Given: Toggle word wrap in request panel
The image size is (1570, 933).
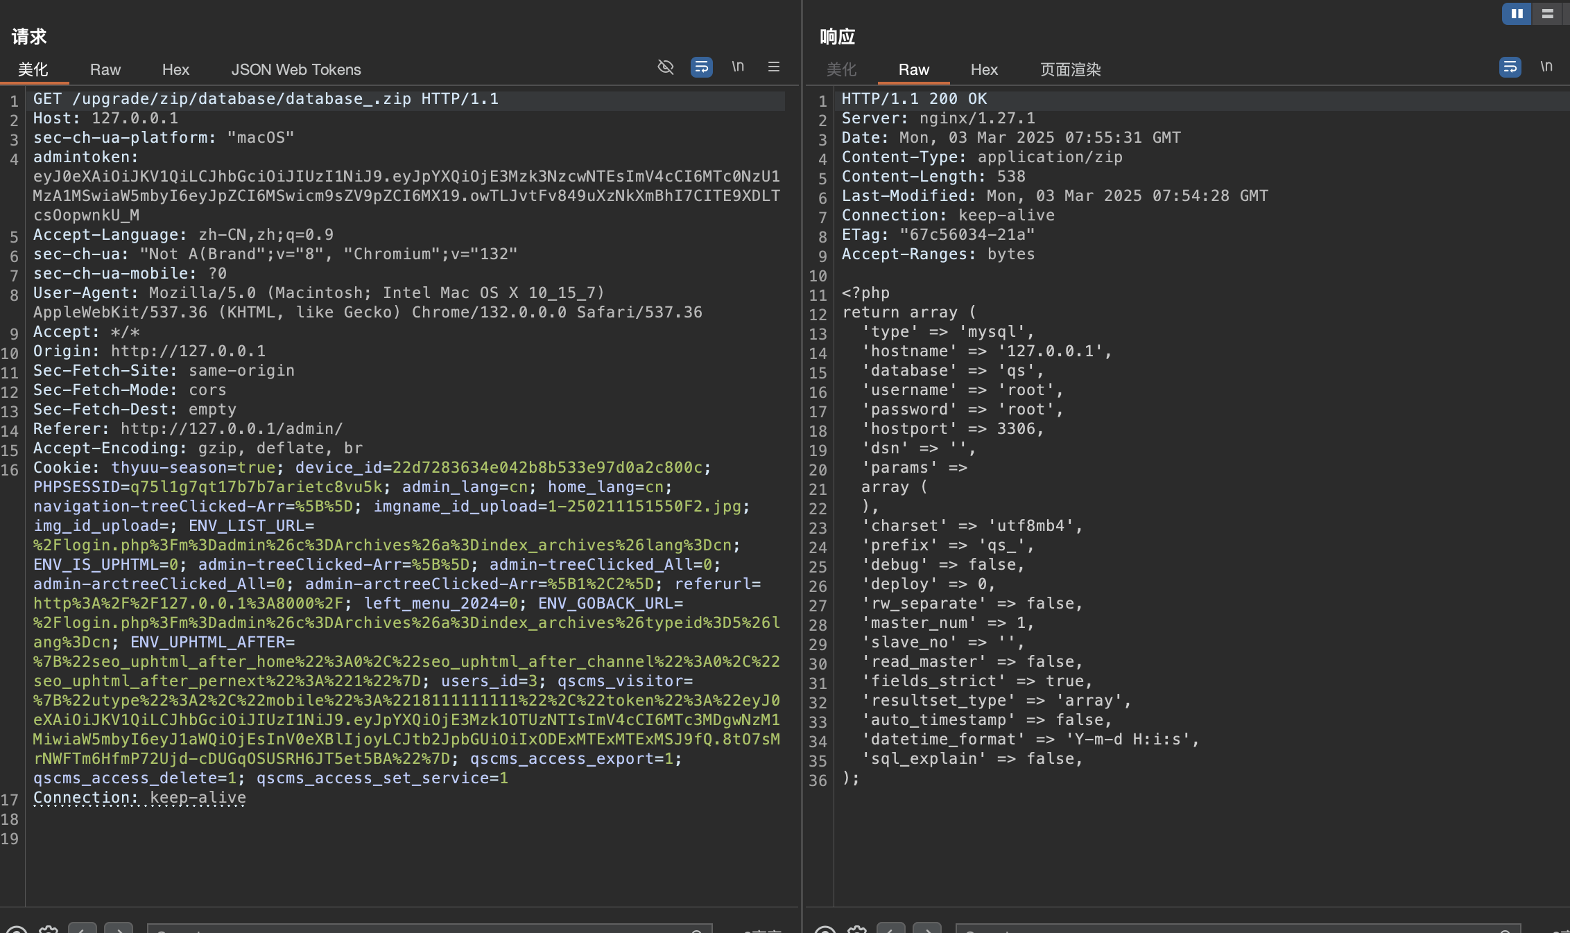Looking at the screenshot, I should (x=702, y=67).
